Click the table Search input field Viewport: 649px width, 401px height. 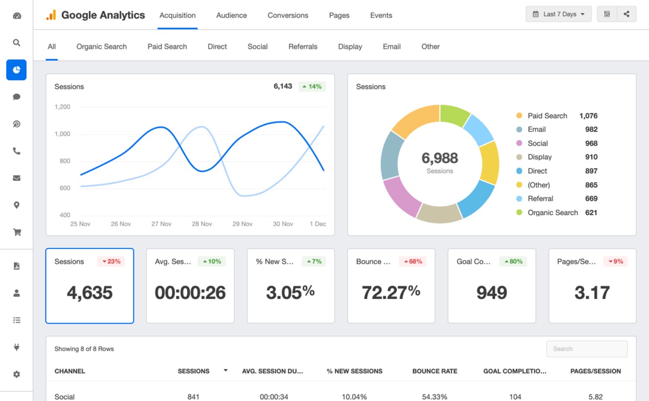click(x=587, y=349)
